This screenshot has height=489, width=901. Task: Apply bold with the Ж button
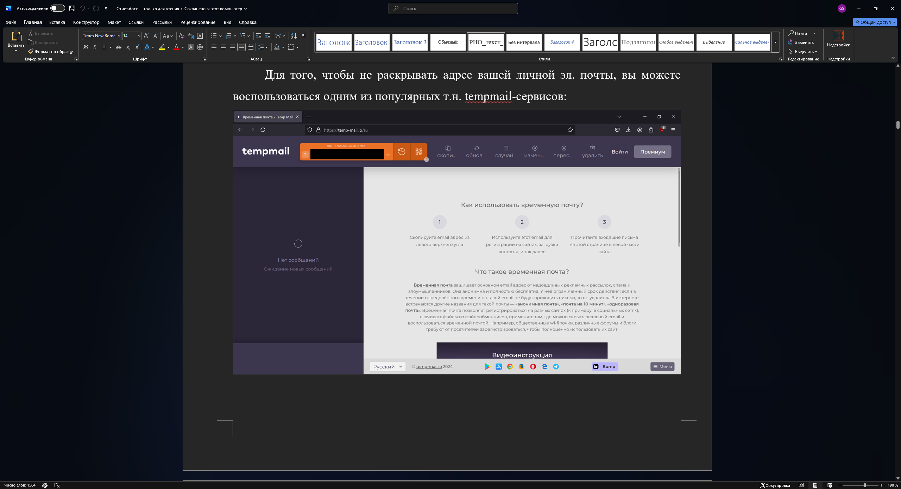click(86, 47)
